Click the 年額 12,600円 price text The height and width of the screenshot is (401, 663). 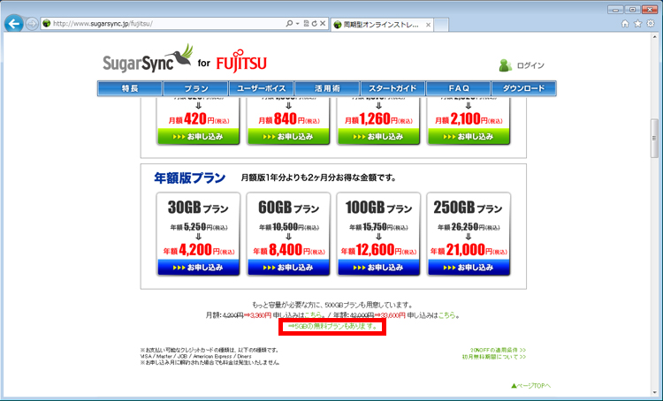378,250
